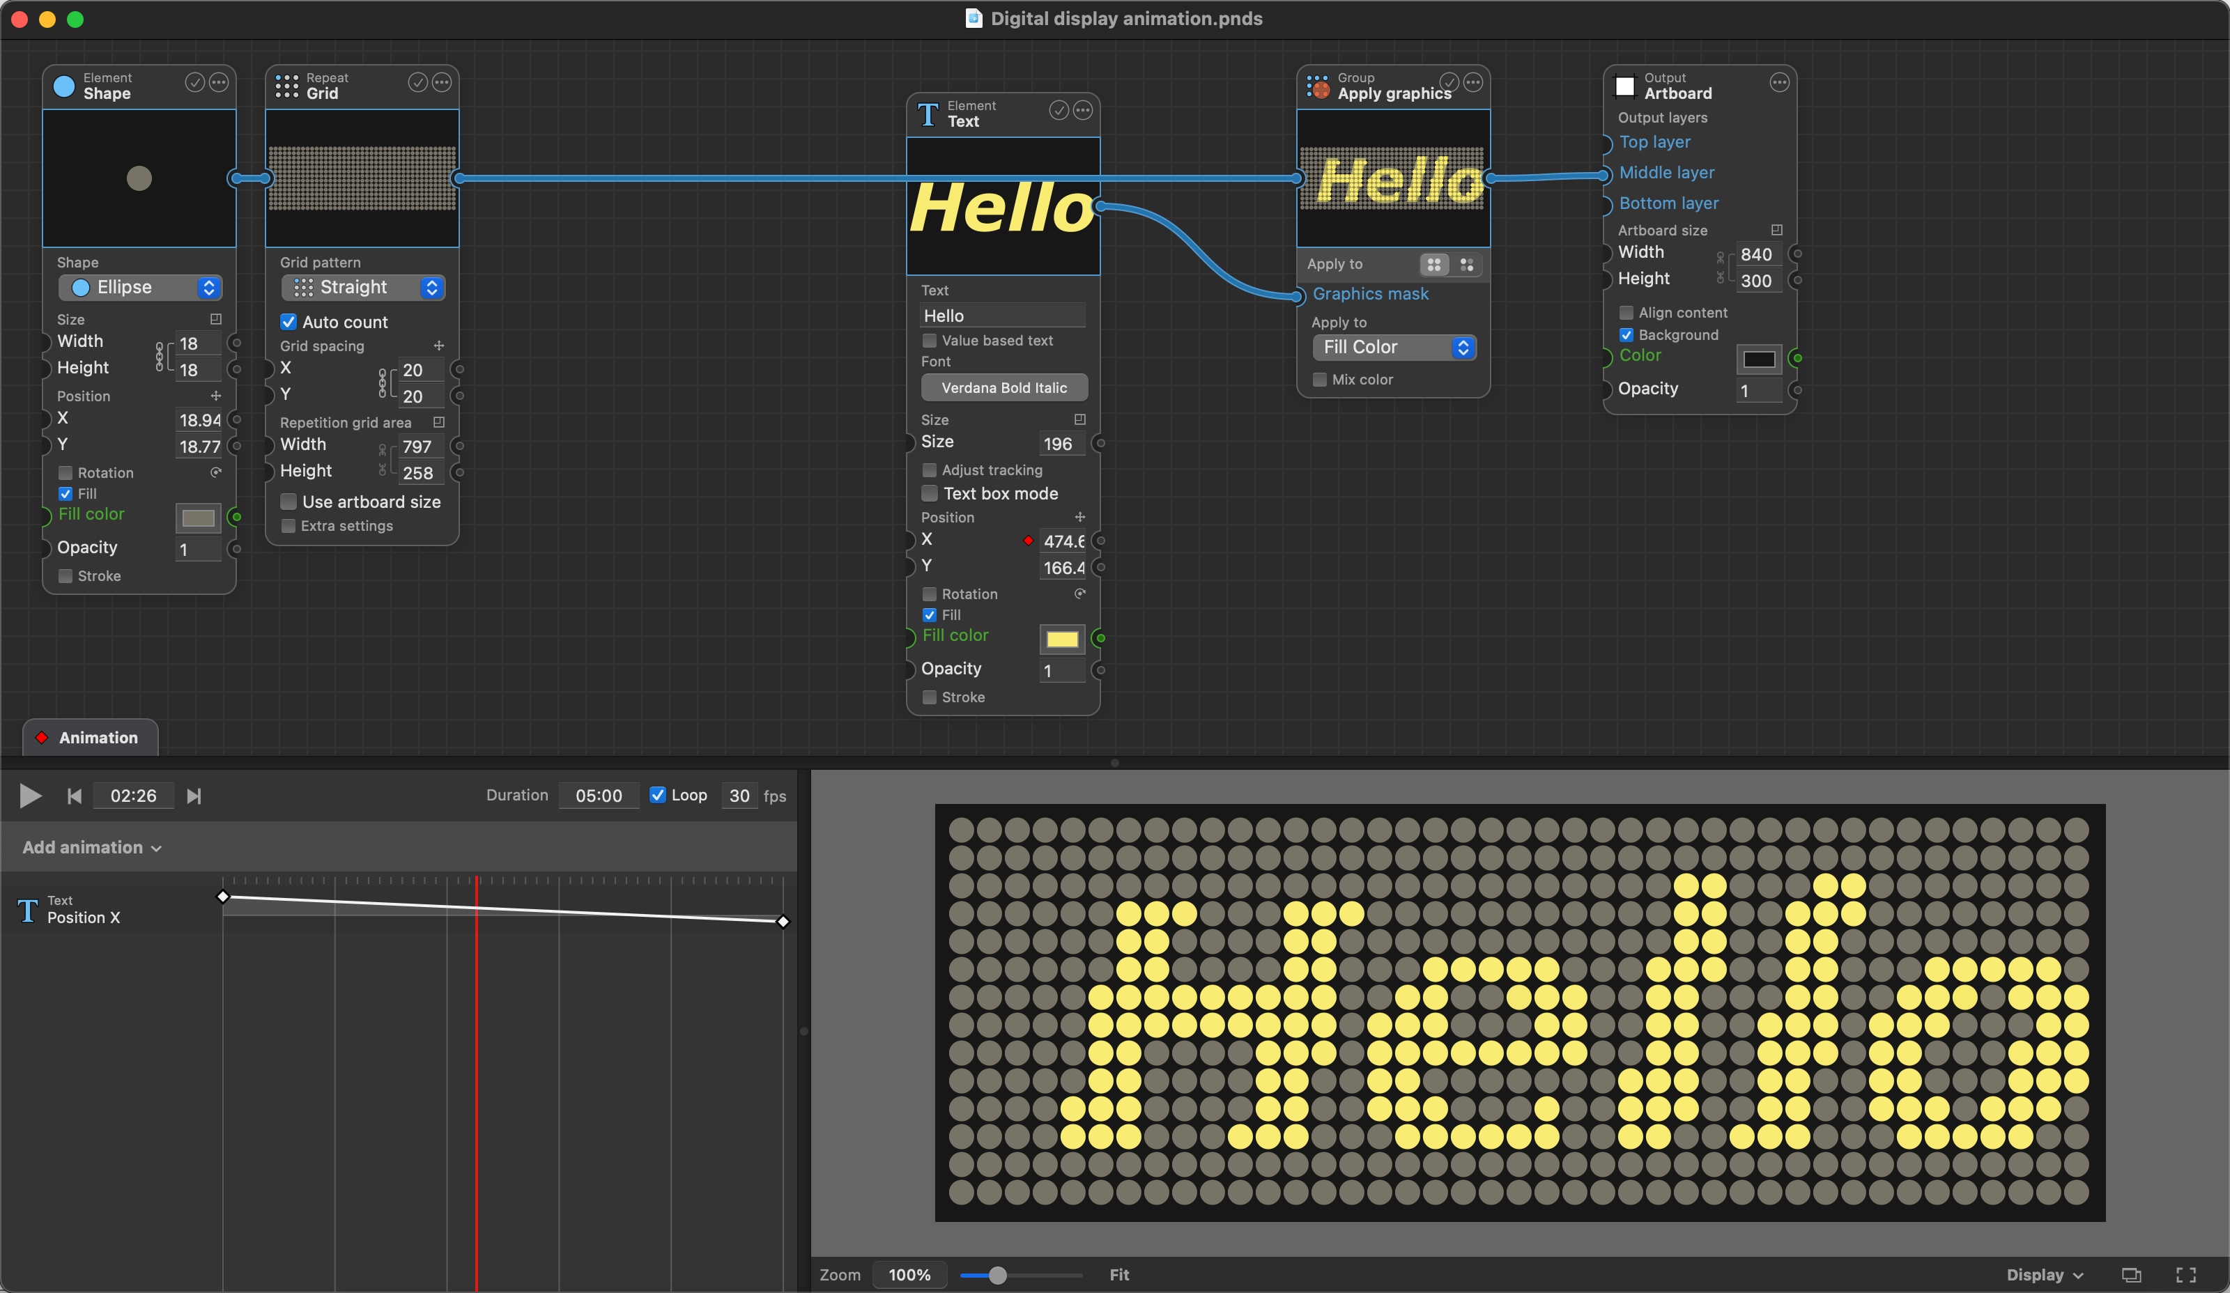This screenshot has width=2230, height=1293.
Task: Click the Shape node checkmark icon
Action: pos(194,83)
